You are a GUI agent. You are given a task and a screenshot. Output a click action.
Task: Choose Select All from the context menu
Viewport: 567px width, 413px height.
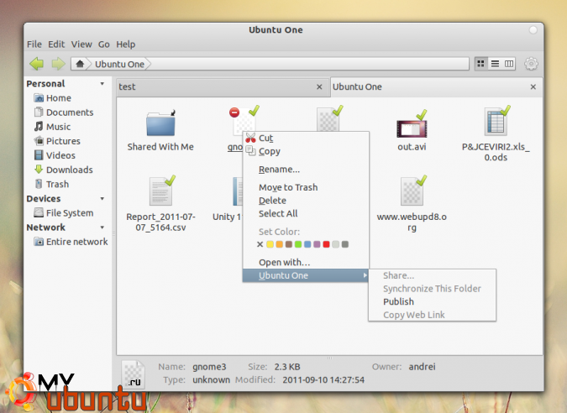(306, 213)
